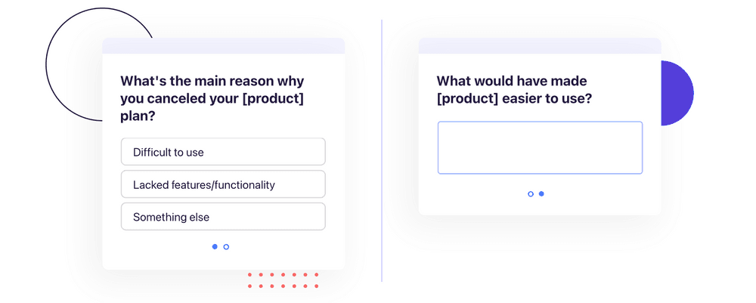Pick the "Something else" answer option
The image size is (756, 303).
click(223, 217)
